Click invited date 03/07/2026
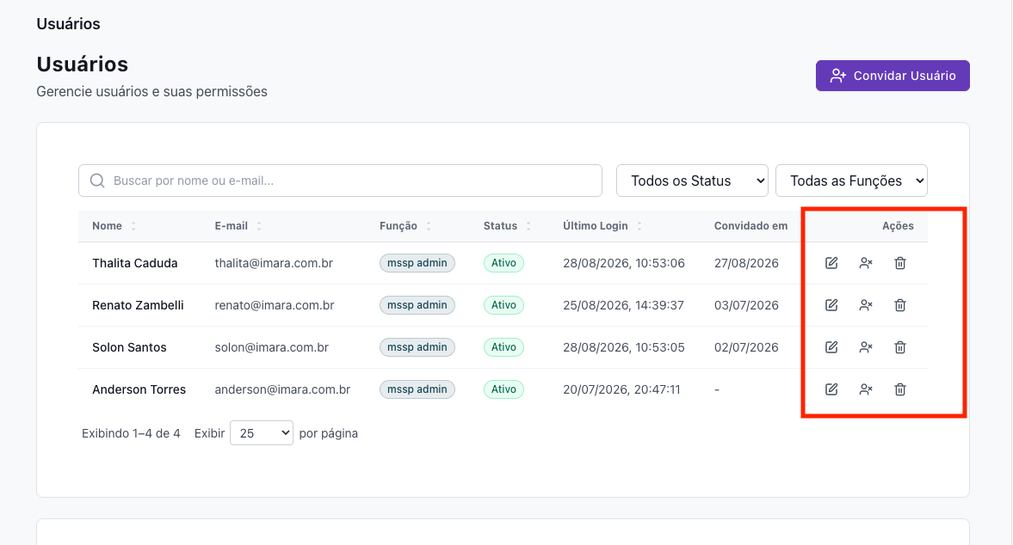Image resolution: width=1013 pixels, height=545 pixels. pyautogui.click(x=746, y=305)
